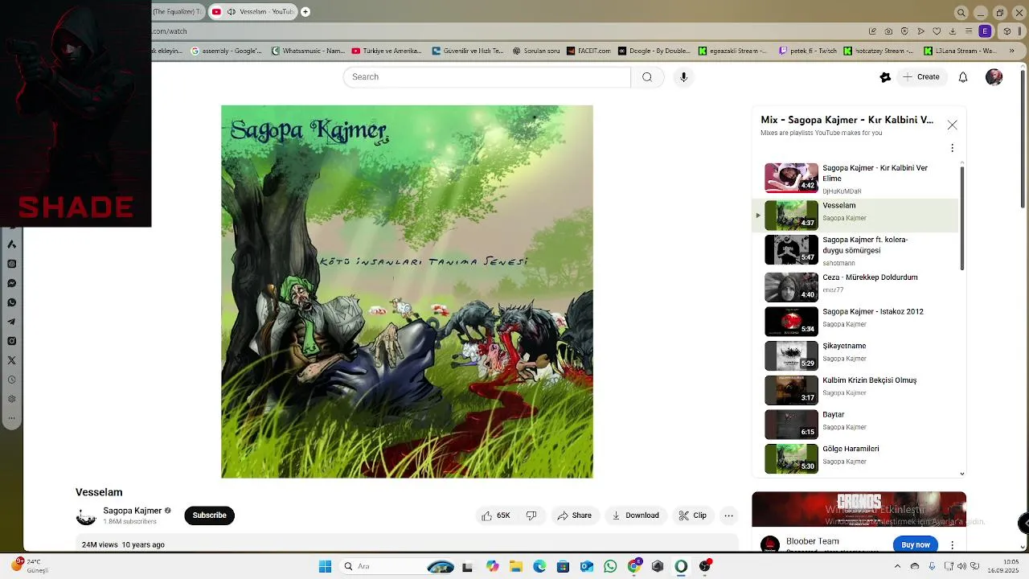Viewport: 1029px width, 579px height.
Task: Open the weather widget showing 24°C
Action: click(x=29, y=566)
